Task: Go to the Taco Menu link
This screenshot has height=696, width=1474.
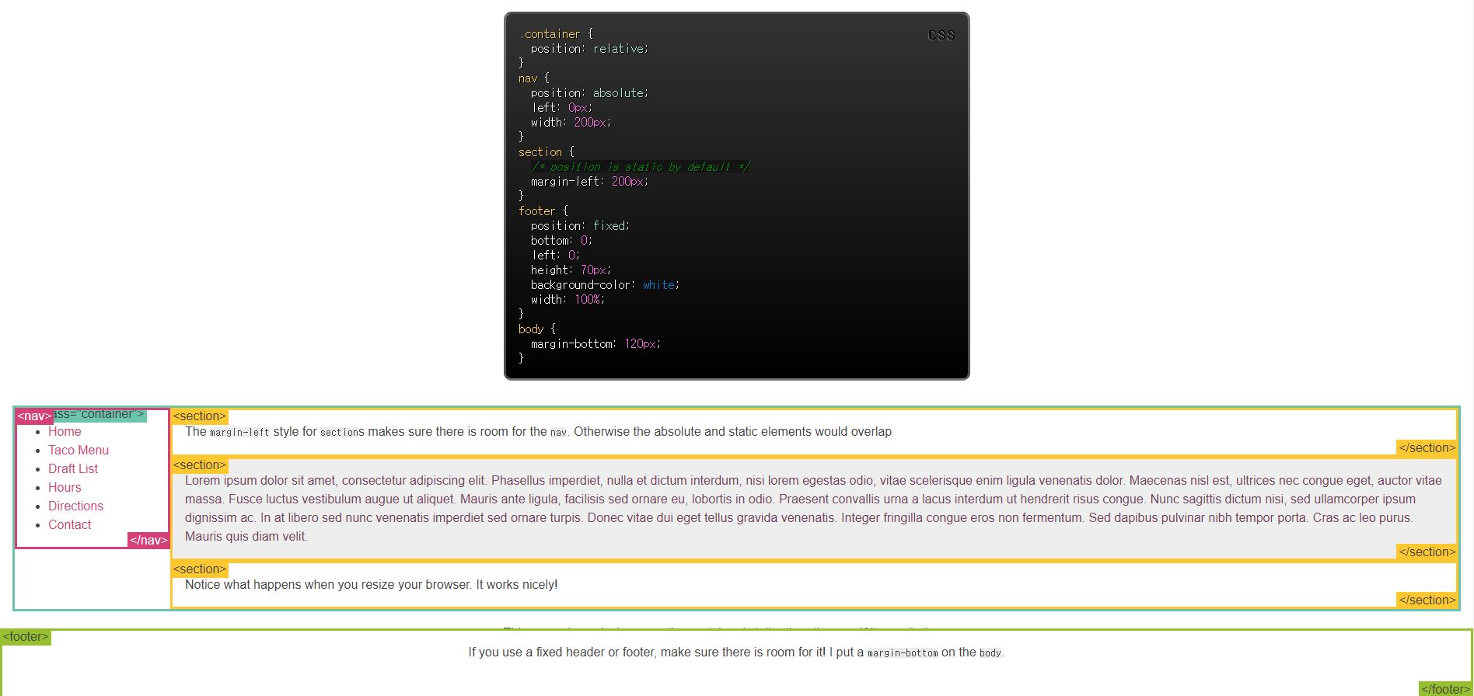Action: [x=79, y=451]
